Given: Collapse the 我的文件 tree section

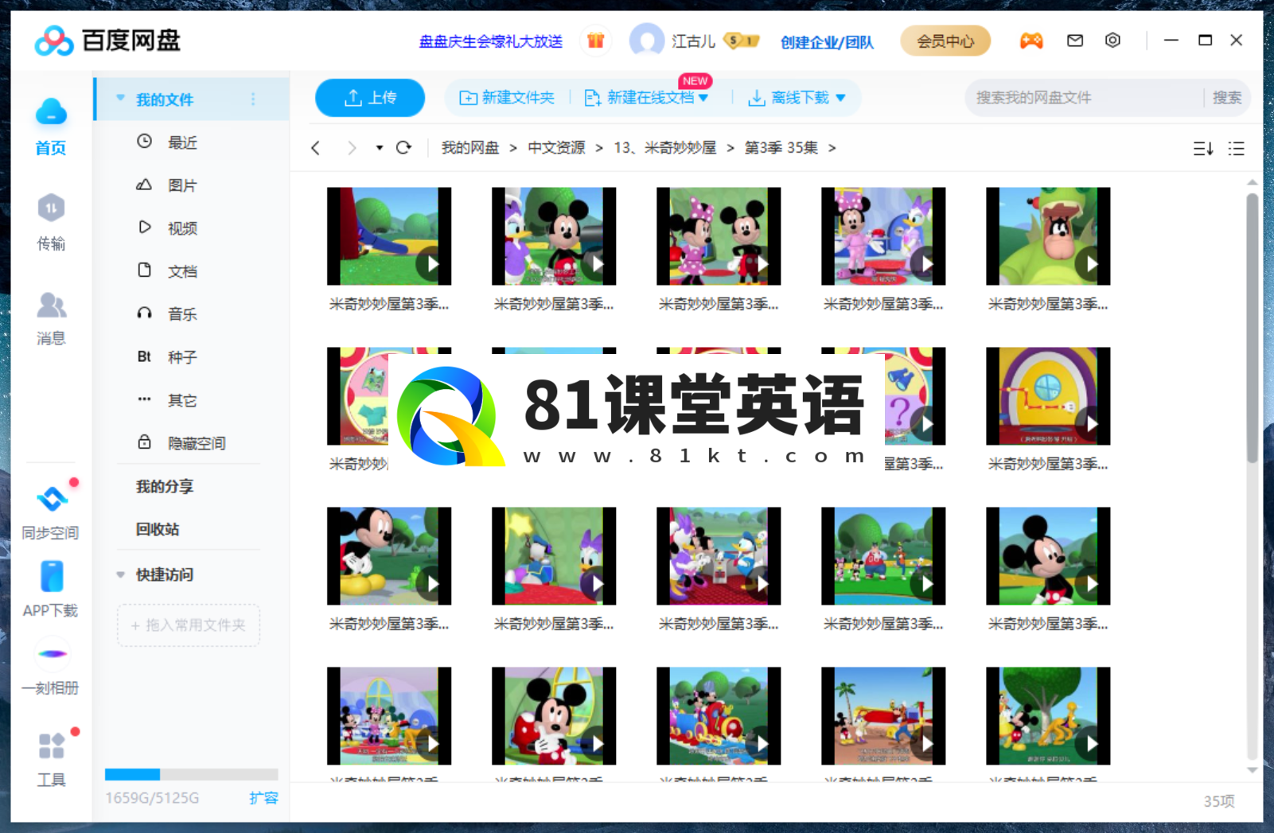Looking at the screenshot, I should coord(120,99).
